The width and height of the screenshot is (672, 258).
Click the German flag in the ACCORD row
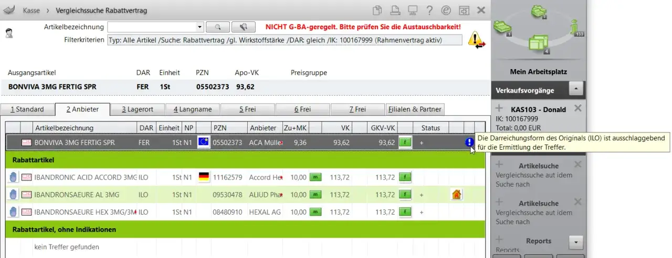tap(204, 177)
